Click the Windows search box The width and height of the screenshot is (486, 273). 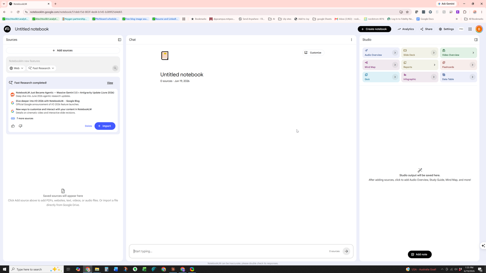click(x=36, y=269)
